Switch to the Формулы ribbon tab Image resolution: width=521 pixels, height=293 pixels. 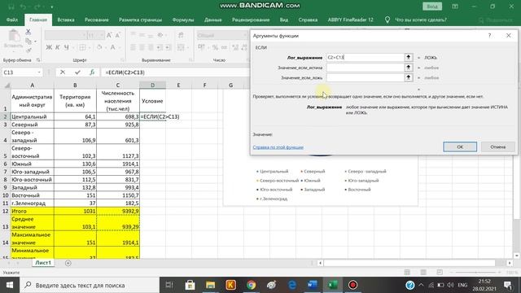click(x=183, y=20)
